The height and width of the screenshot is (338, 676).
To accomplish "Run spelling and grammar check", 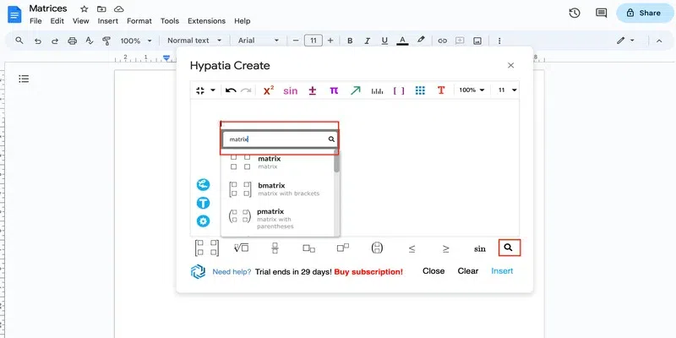I will click(x=90, y=41).
